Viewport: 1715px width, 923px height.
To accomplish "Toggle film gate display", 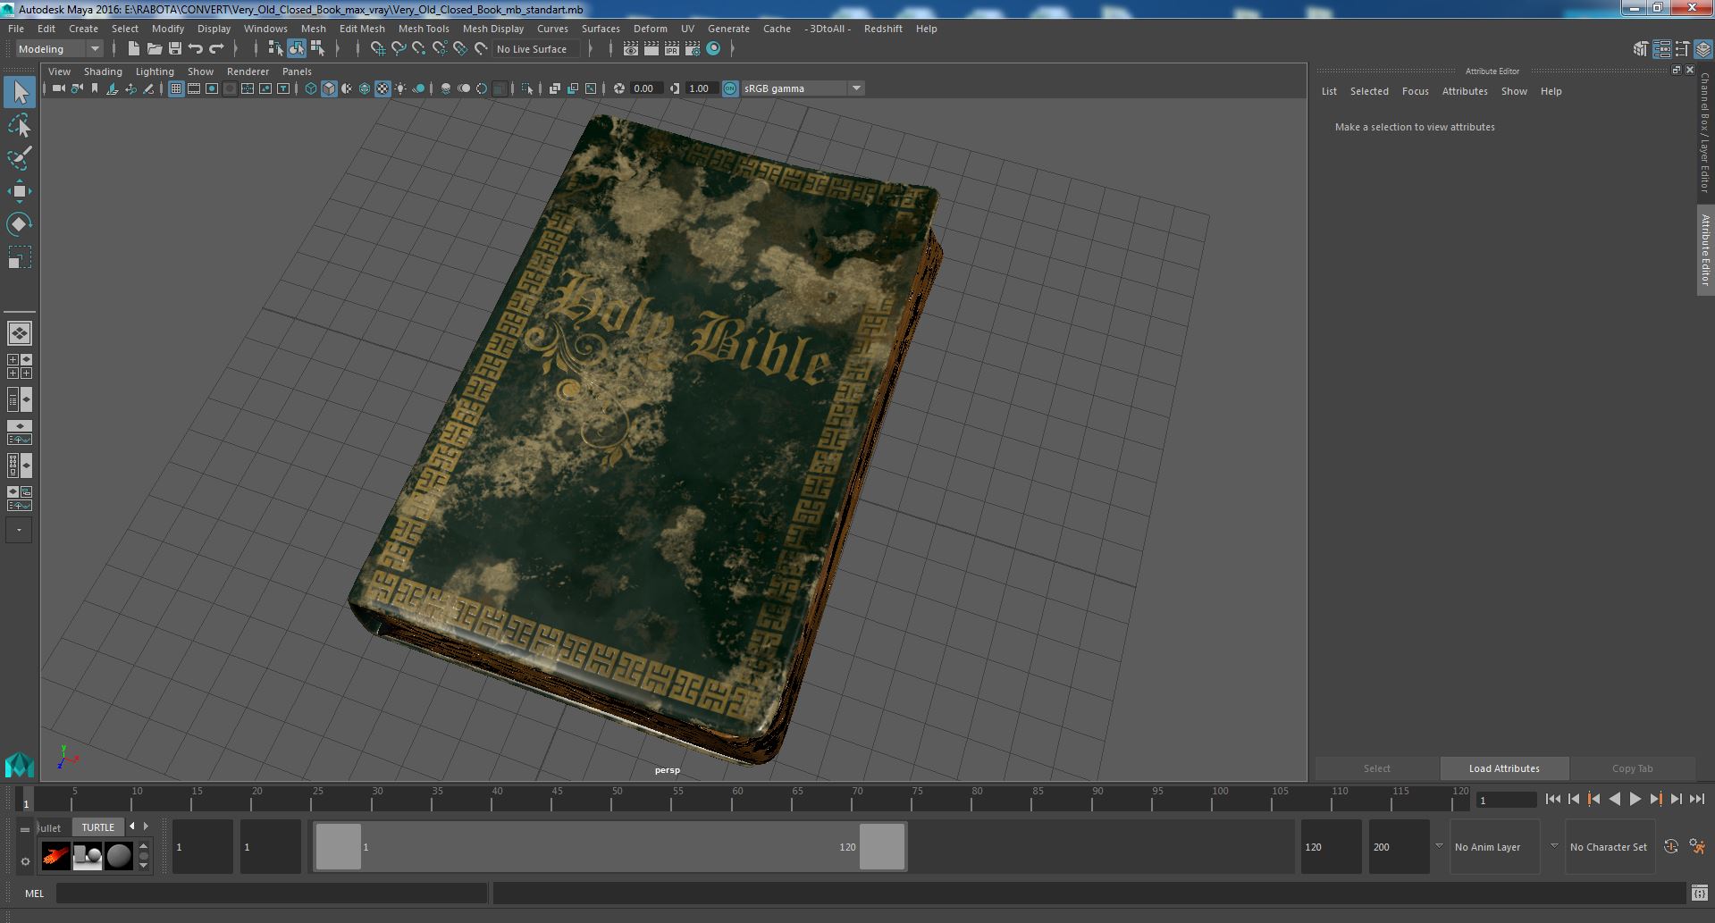I will point(194,88).
